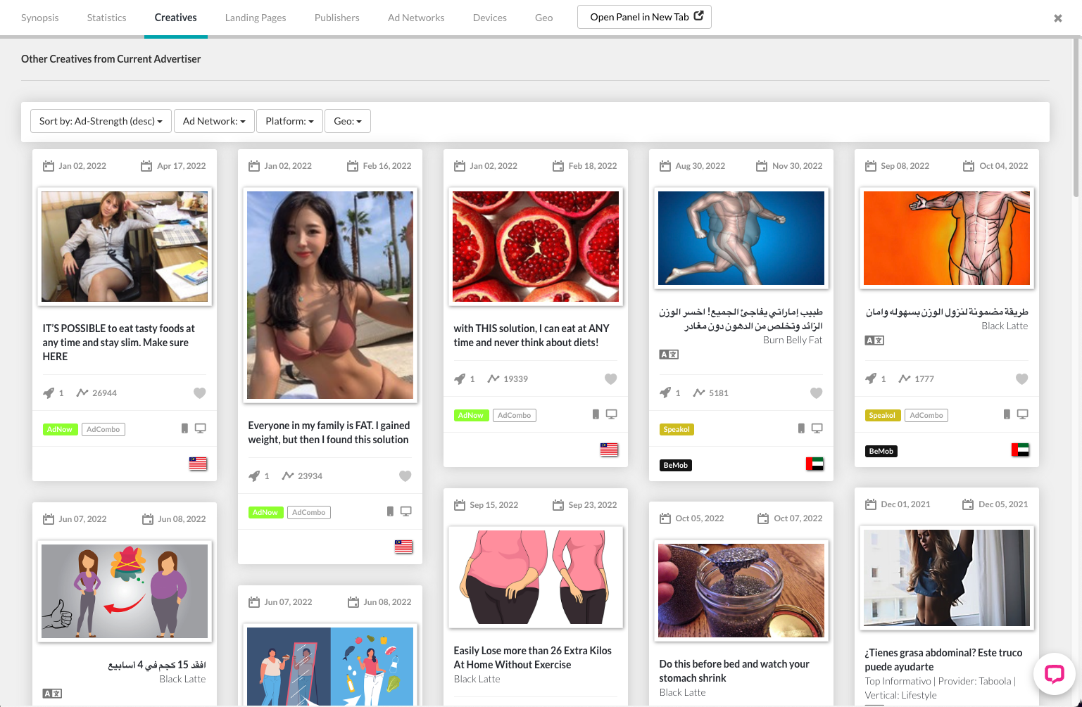Click the UAE flag on the Burn Belly Fat creative
The height and width of the screenshot is (707, 1082).
[814, 464]
